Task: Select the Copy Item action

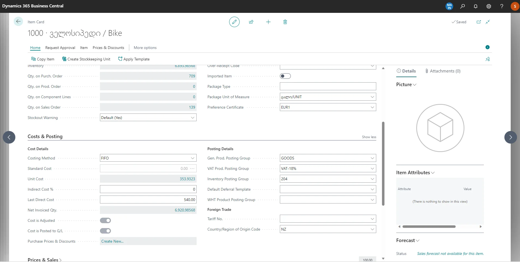Action: (x=43, y=59)
